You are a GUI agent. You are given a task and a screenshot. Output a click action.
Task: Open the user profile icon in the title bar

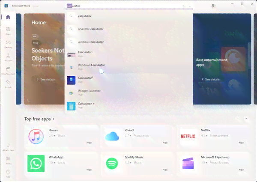(213, 6)
